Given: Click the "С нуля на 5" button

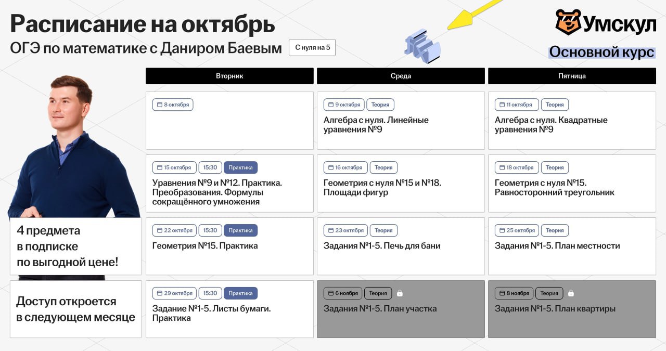Looking at the screenshot, I should [x=312, y=47].
